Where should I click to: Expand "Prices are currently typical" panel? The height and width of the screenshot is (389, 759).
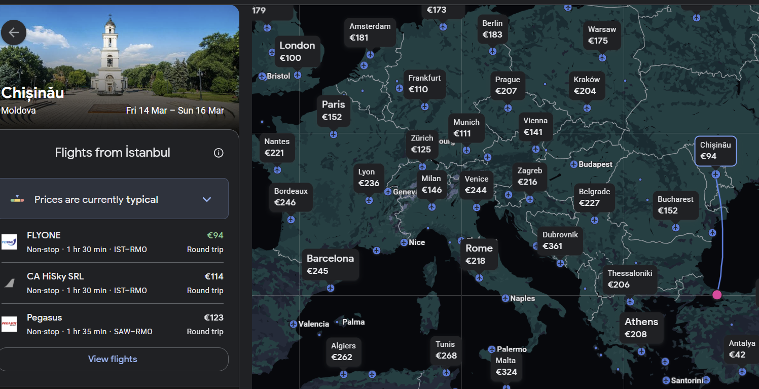pyautogui.click(x=96, y=199)
